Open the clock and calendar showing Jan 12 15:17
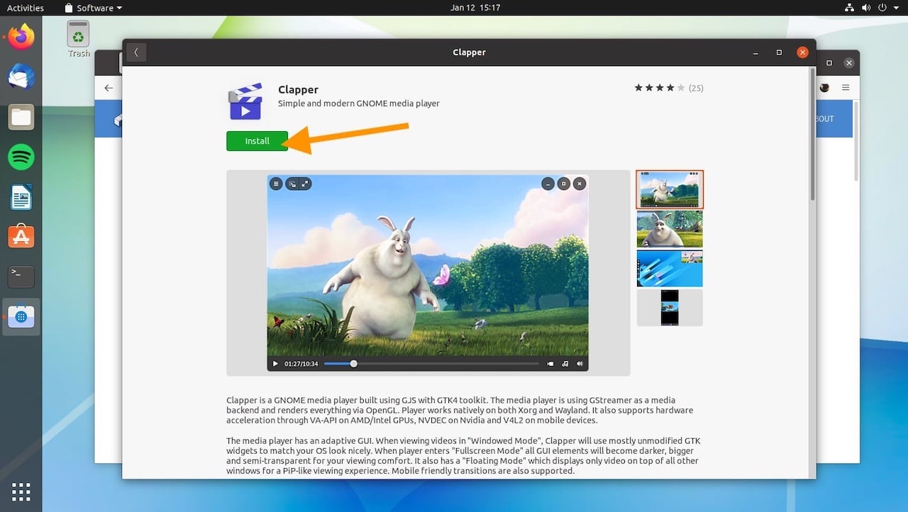Image resolution: width=908 pixels, height=512 pixels. point(475,8)
